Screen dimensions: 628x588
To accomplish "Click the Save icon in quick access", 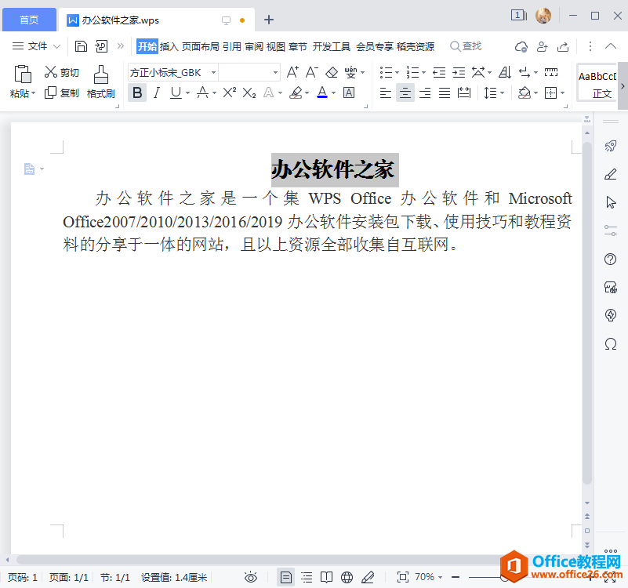I will pyautogui.click(x=81, y=46).
